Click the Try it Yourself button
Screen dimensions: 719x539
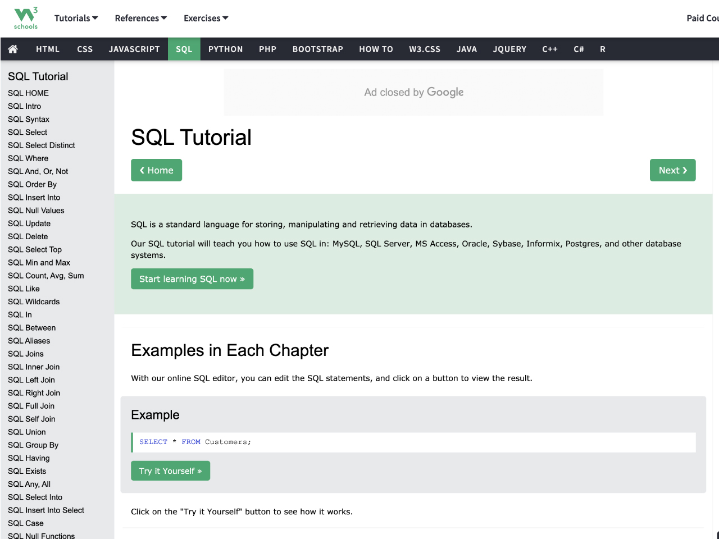(171, 471)
